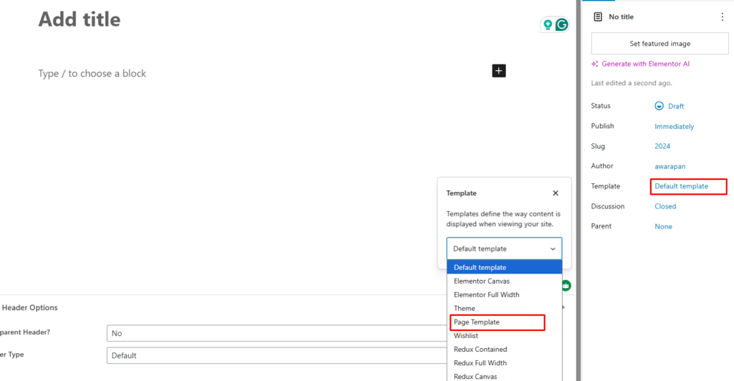Click the black plus add block button
This screenshot has height=381, width=734.
click(x=499, y=70)
